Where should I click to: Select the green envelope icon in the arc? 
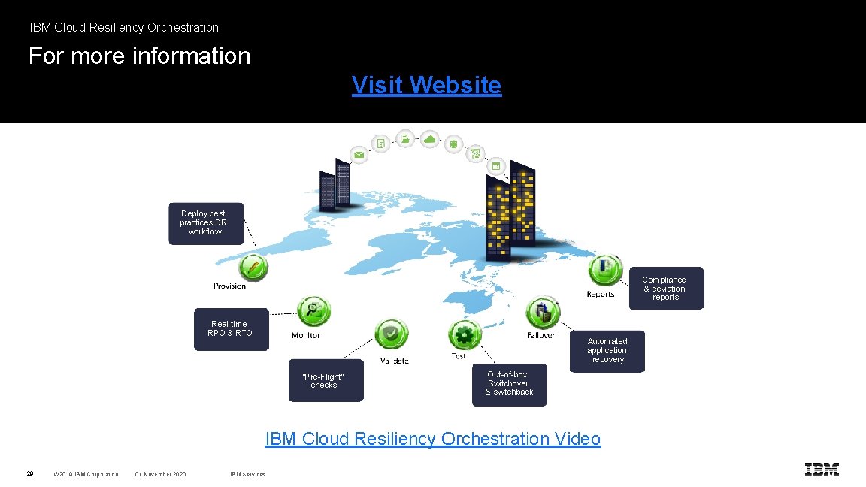[359, 153]
